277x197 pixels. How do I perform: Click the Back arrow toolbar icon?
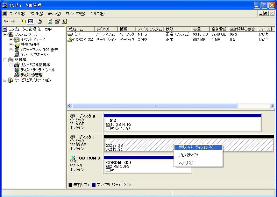point(6,21)
